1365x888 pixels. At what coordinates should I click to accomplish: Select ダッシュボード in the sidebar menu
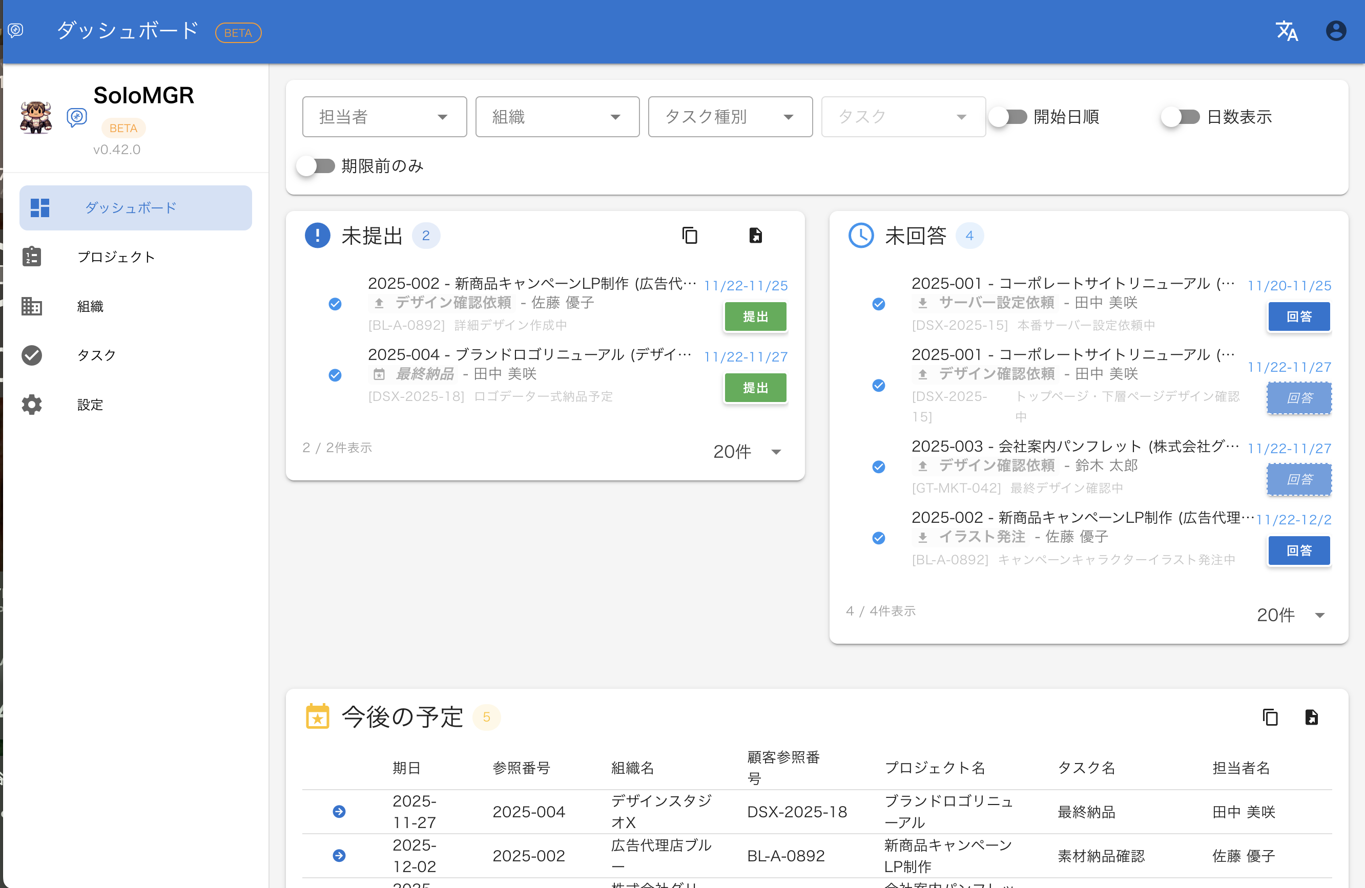(130, 207)
